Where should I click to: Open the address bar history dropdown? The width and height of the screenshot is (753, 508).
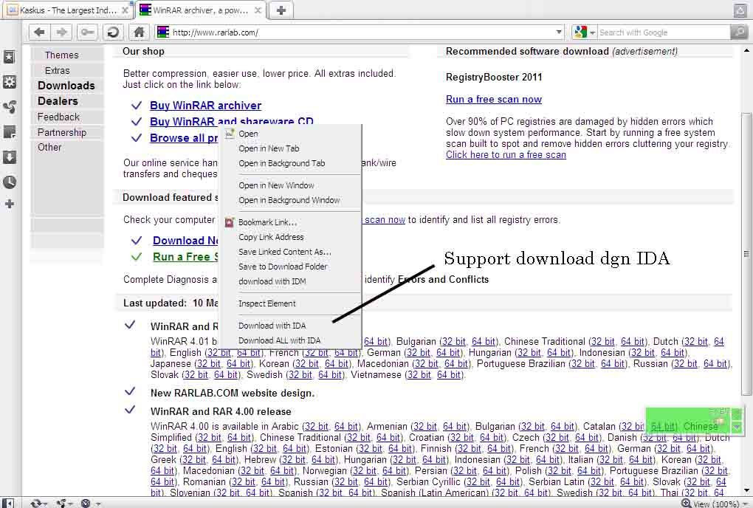coord(559,32)
